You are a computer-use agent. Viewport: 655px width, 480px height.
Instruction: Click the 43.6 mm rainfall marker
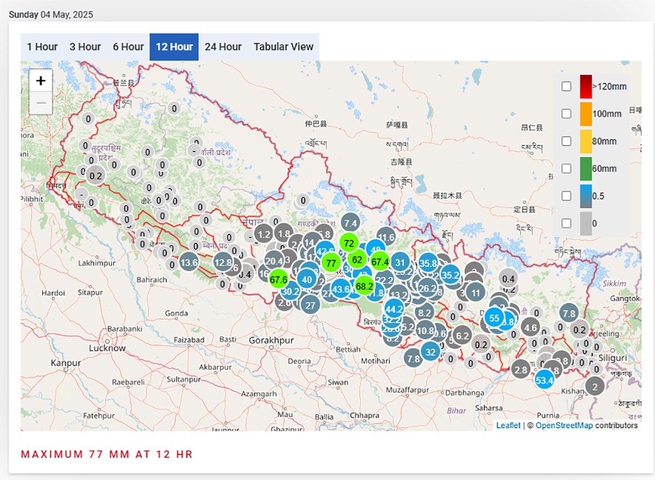click(341, 289)
